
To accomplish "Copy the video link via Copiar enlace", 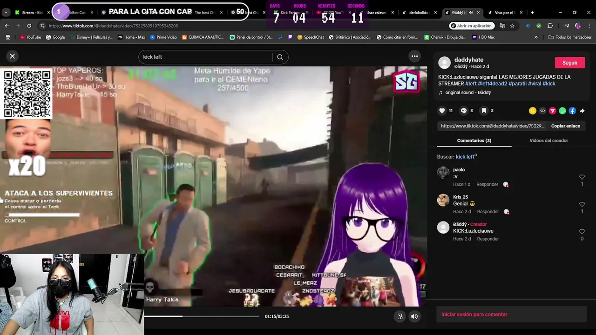I will point(565,126).
